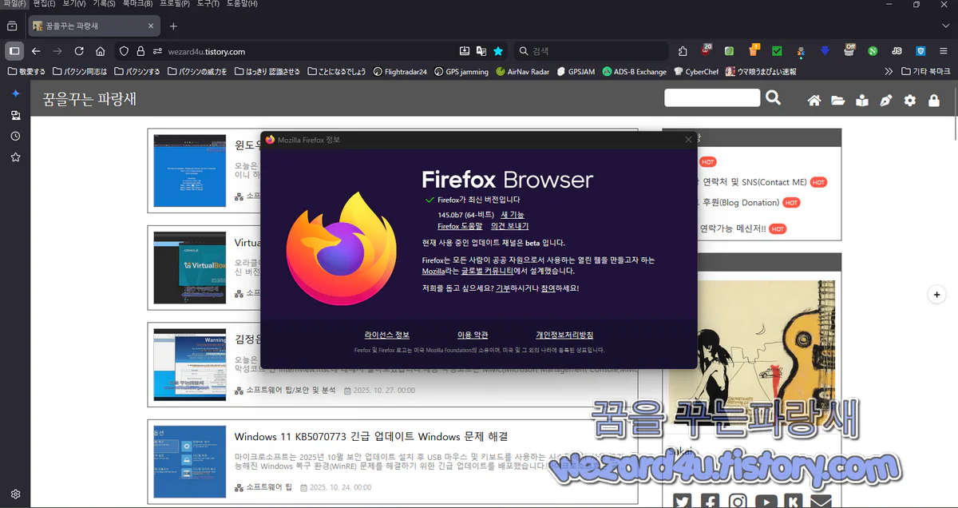The height and width of the screenshot is (508, 958).
Task: Click the green checkmark extension icon
Action: (x=777, y=51)
